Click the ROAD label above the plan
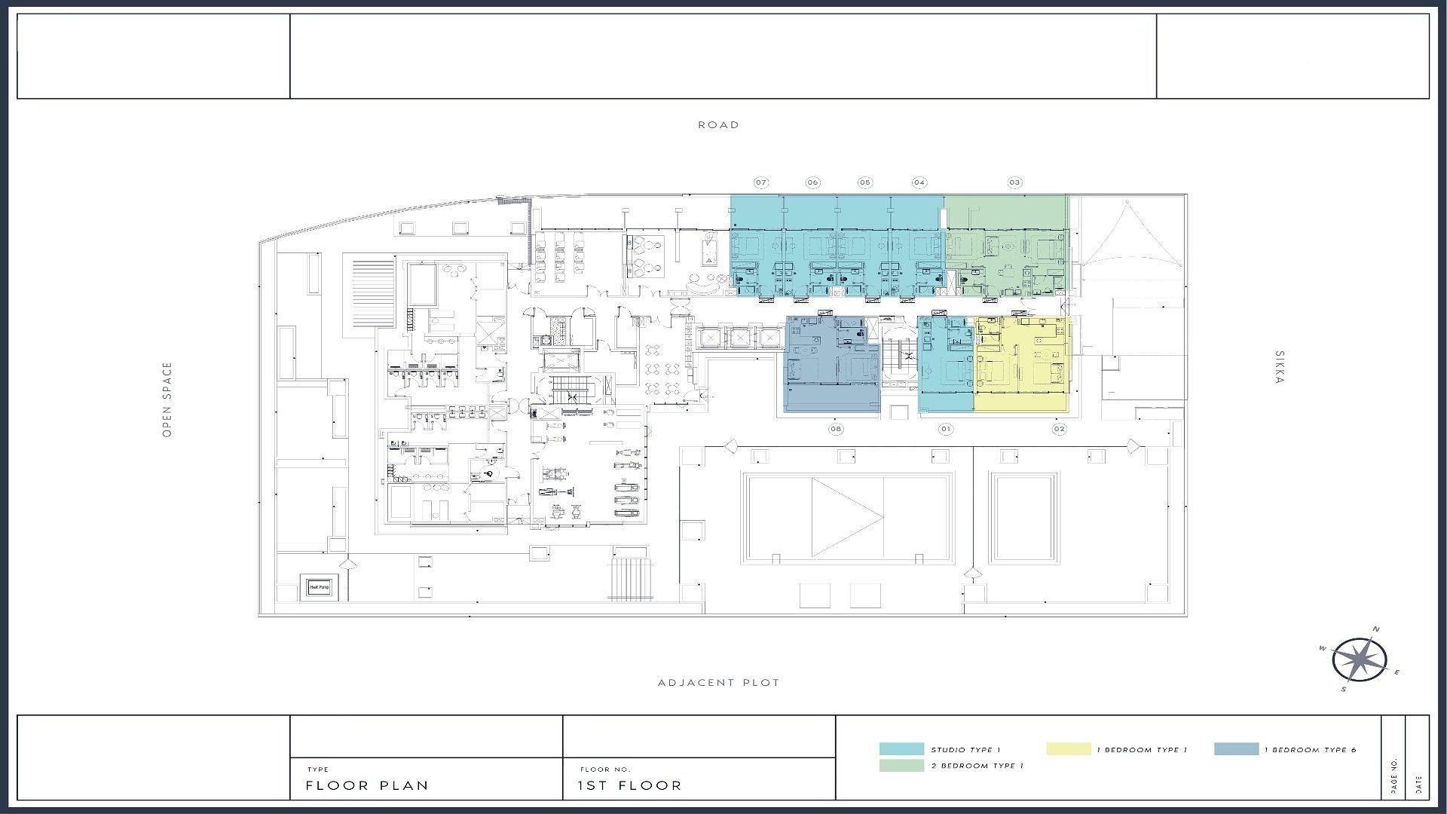 719,124
